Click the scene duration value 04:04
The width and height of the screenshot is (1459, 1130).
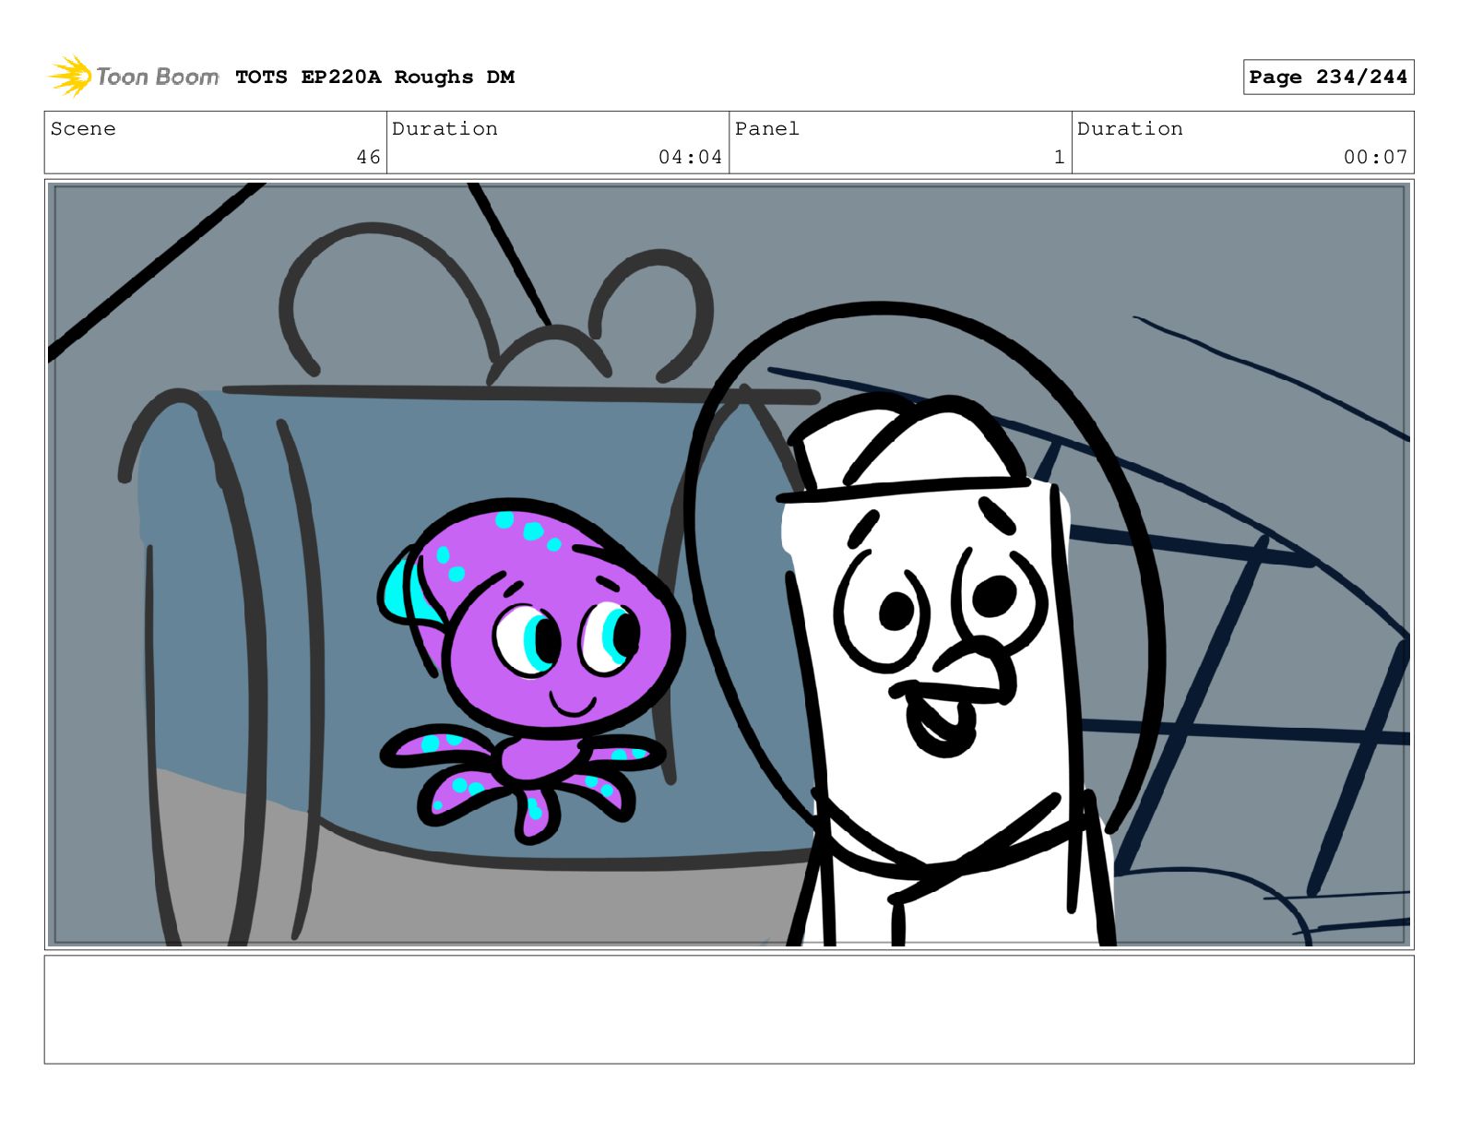(x=690, y=158)
